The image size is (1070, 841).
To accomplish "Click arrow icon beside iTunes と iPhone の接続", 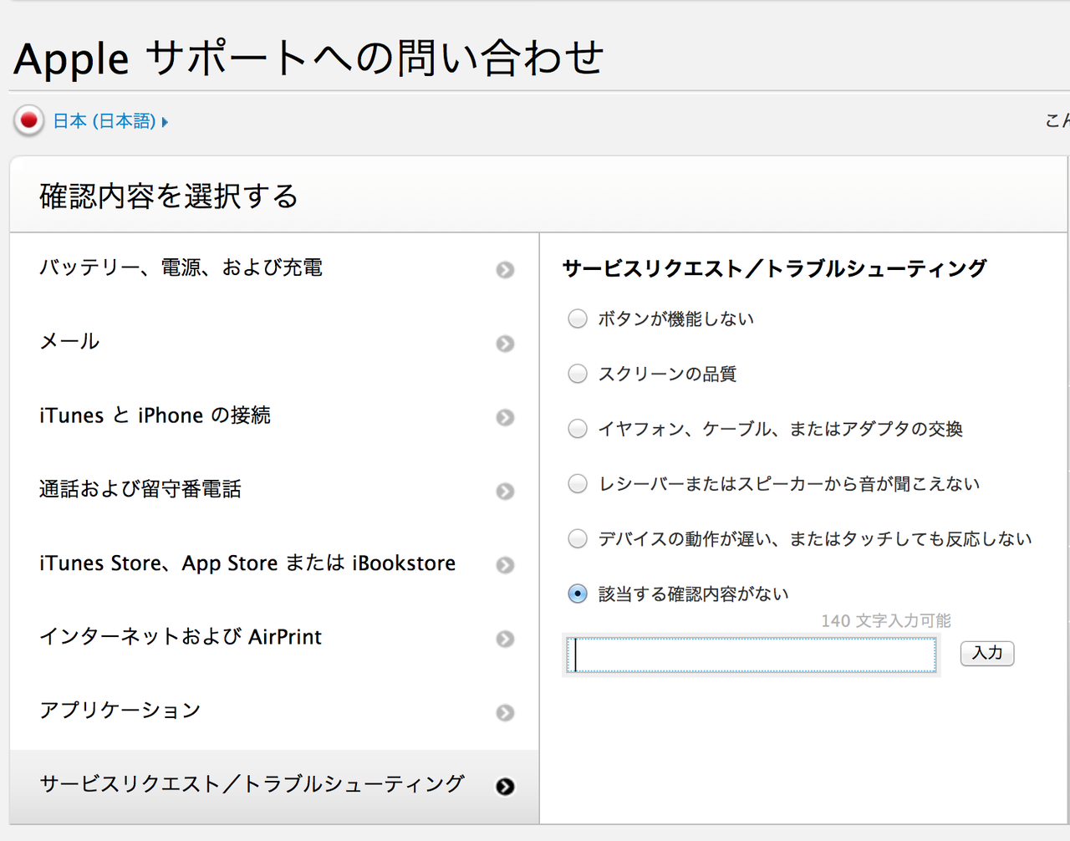I will [505, 417].
